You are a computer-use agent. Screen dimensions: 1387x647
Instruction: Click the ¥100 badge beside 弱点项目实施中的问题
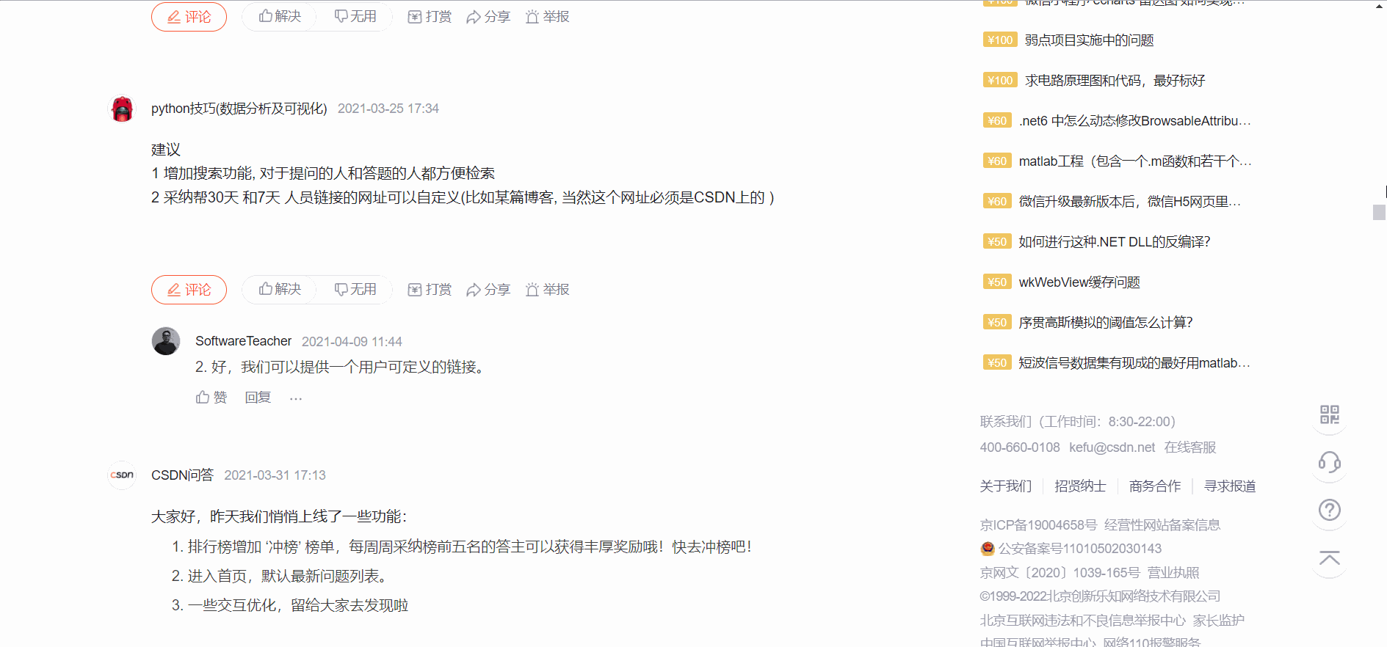(999, 40)
